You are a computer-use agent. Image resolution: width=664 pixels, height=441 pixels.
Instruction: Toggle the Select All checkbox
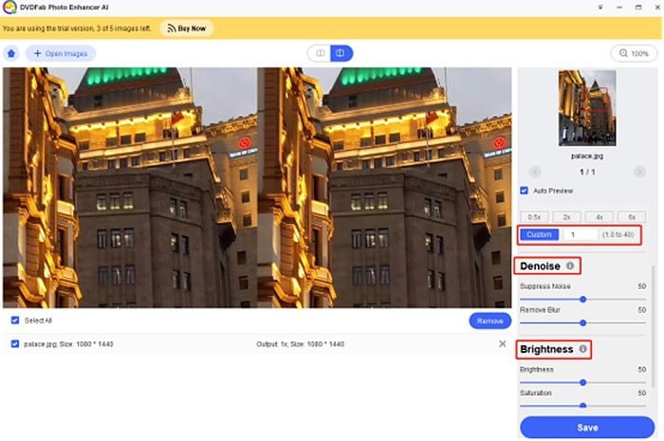pos(14,321)
